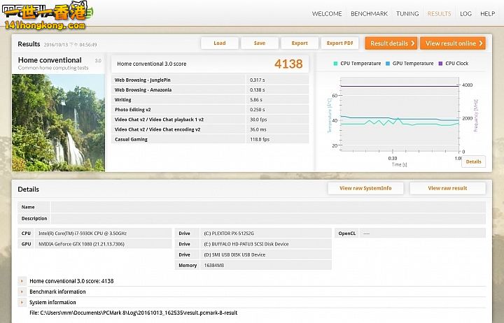This screenshot has width=504, height=323.
Task: Select the Web Browsing - Amazonia row
Action: pyautogui.click(x=210, y=90)
